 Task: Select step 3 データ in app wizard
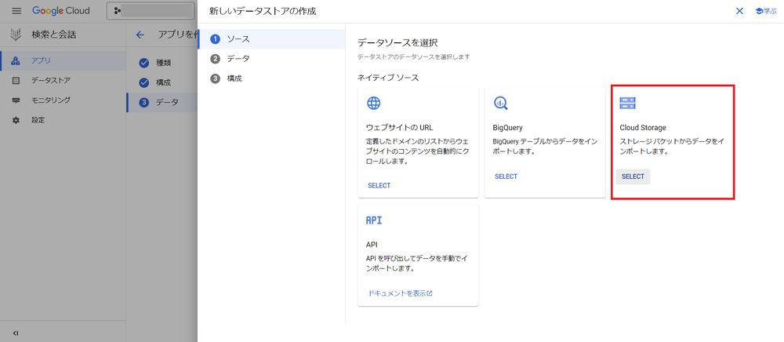pyautogui.click(x=162, y=103)
